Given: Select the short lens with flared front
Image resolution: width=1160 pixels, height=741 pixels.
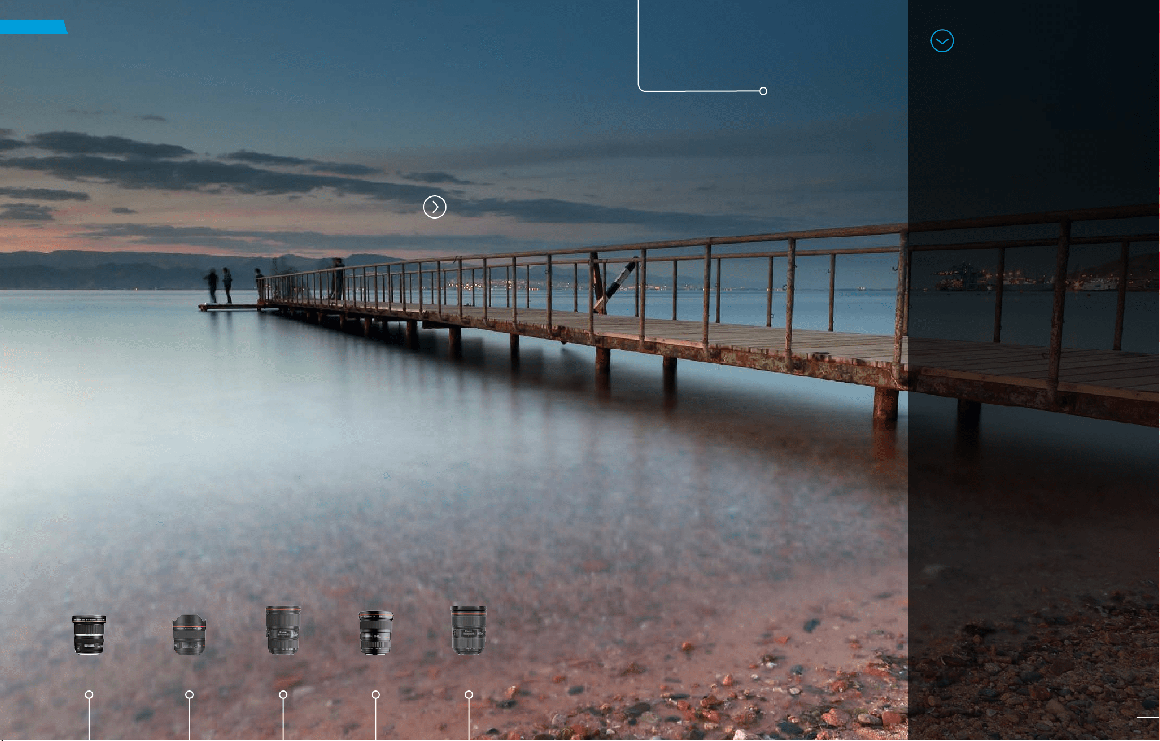Looking at the screenshot, I should click(x=375, y=633).
